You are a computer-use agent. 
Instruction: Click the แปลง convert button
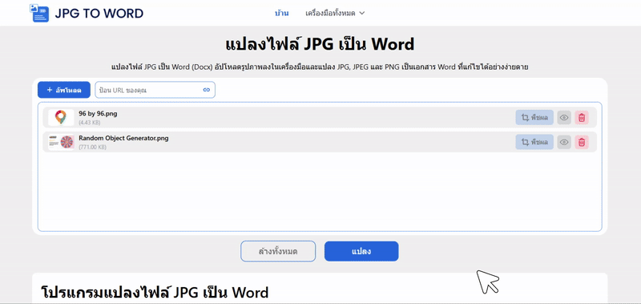(x=361, y=251)
